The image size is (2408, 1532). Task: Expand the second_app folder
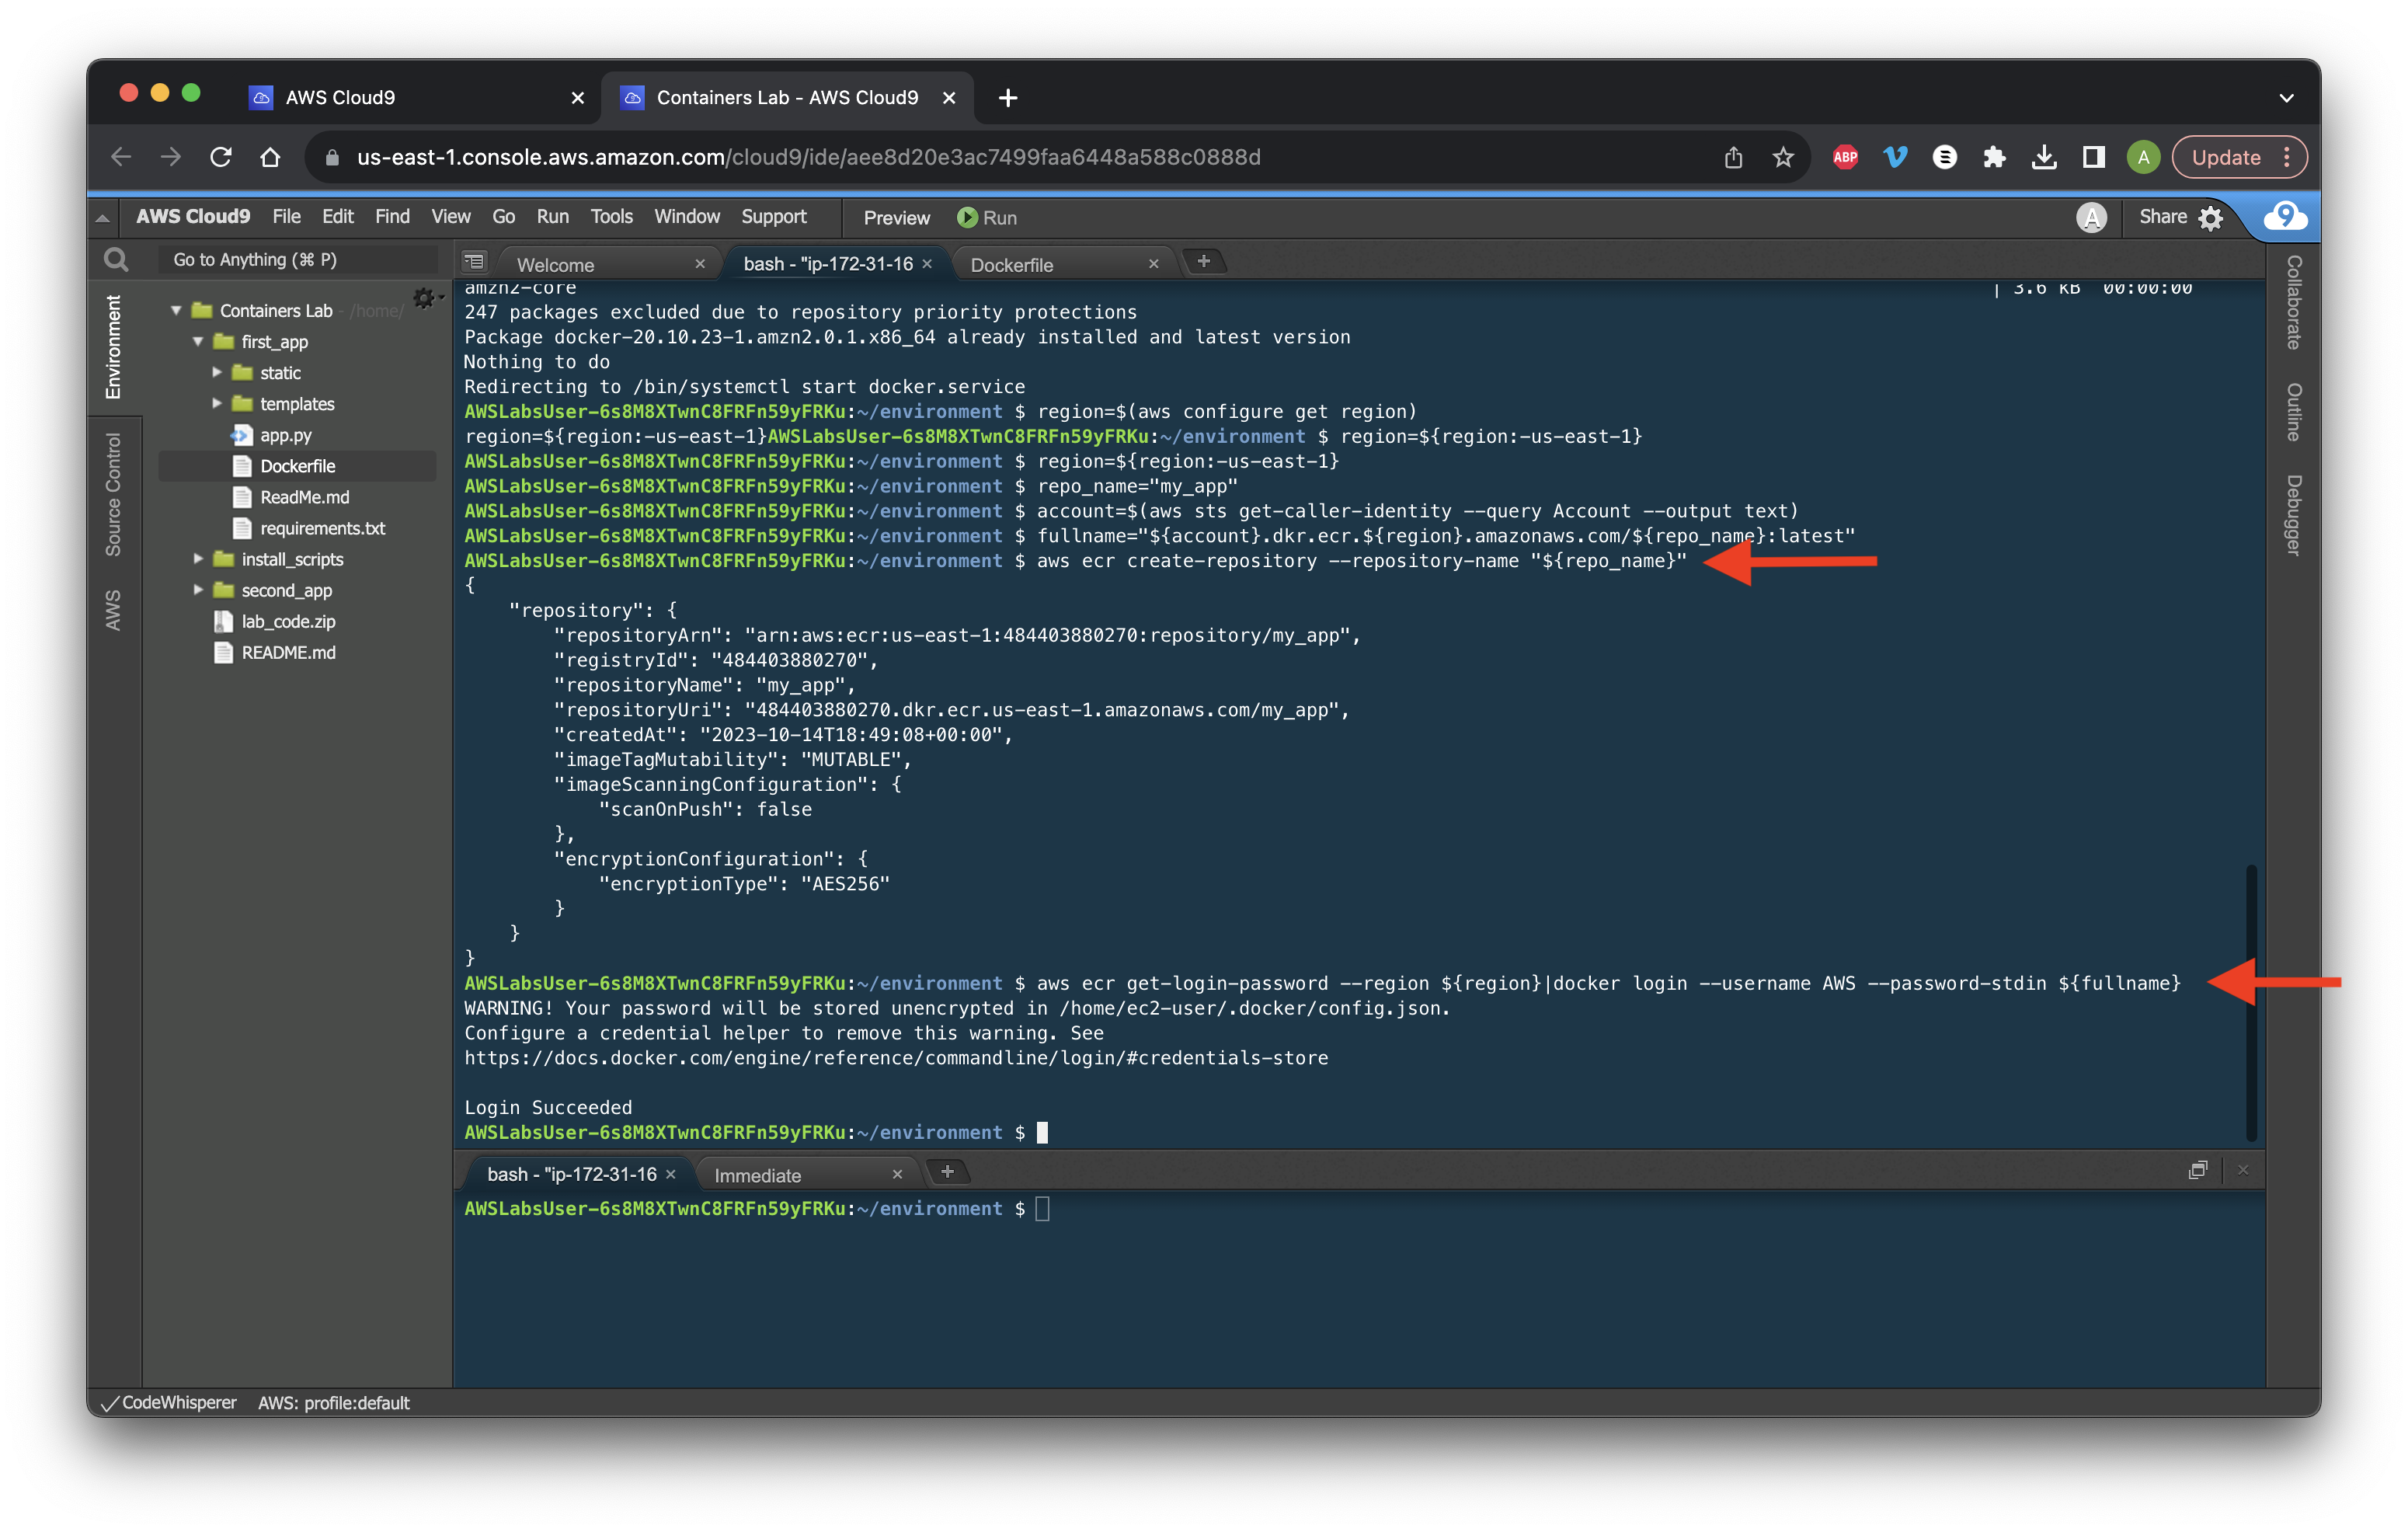(x=198, y=590)
